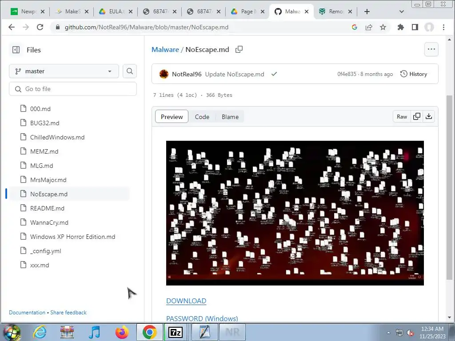Switch to the Newpc browser tab
The width and height of the screenshot is (455, 341).
click(27, 12)
